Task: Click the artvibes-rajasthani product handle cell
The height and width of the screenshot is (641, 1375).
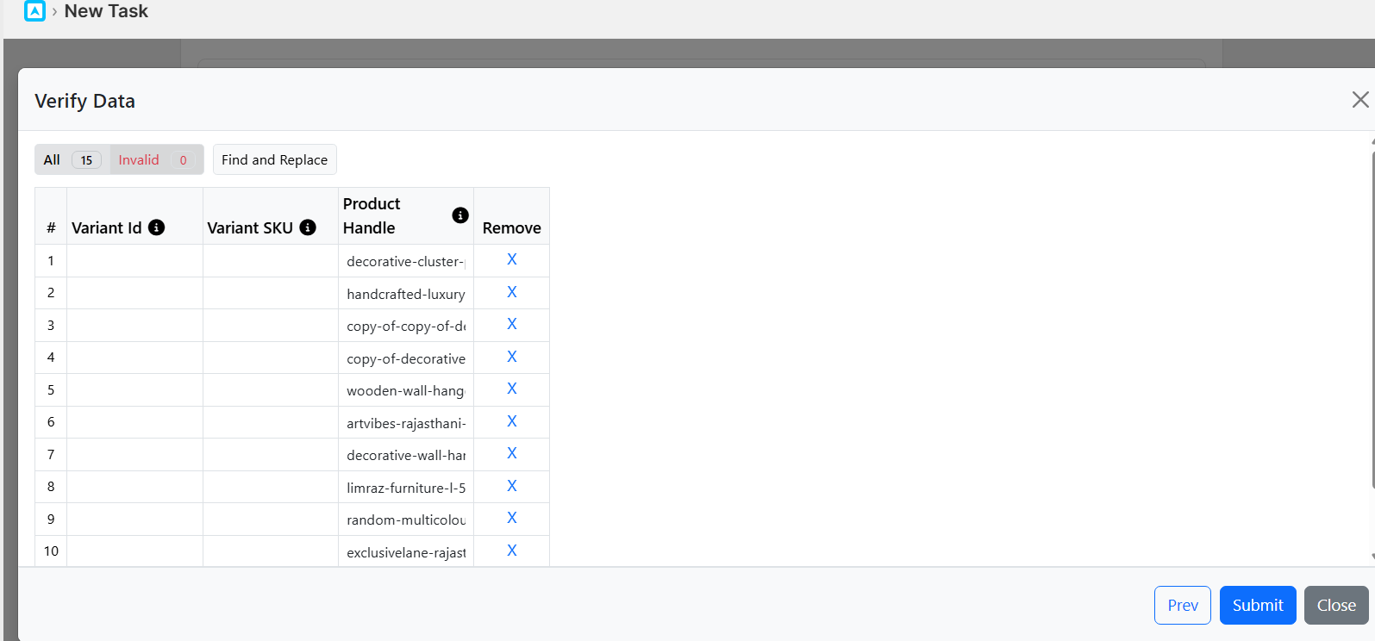Action: tap(406, 423)
